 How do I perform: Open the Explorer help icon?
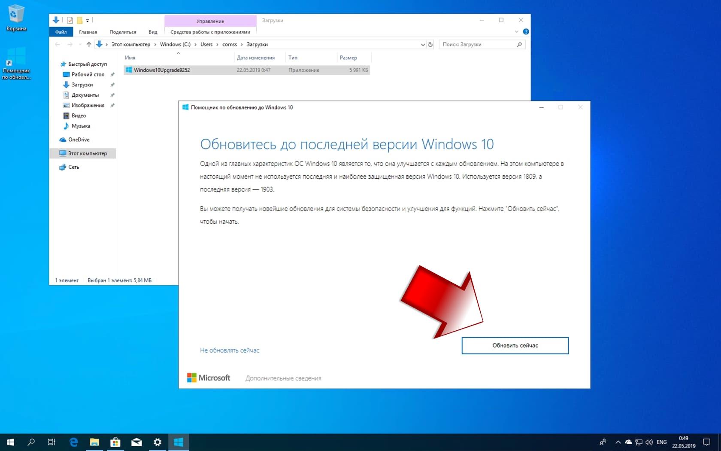pos(526,32)
